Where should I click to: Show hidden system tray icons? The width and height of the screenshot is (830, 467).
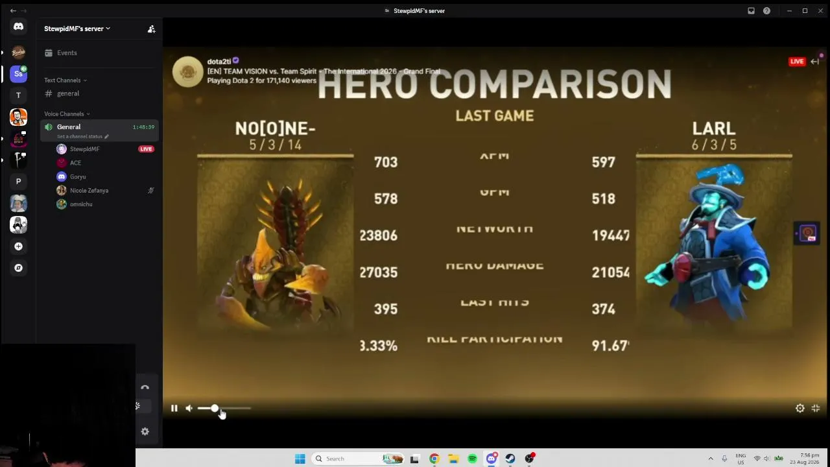[711, 459]
